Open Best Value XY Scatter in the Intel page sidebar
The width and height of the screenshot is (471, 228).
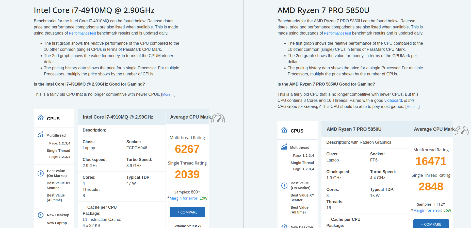pyautogui.click(x=58, y=185)
